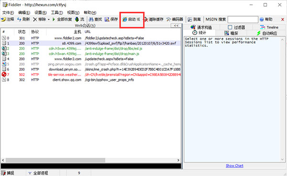Click the 全部恢复 resume all button
The width and height of the screenshot is (287, 176).
point(62,19)
